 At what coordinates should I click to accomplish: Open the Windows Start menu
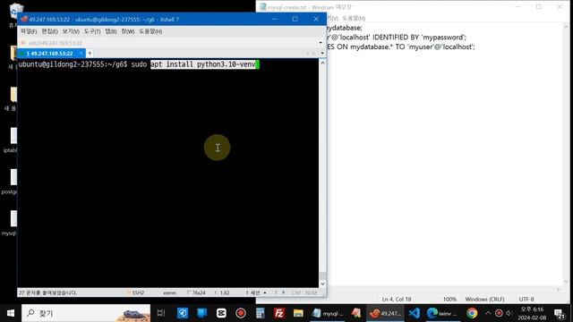pos(11,313)
